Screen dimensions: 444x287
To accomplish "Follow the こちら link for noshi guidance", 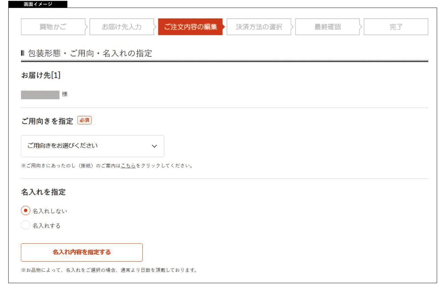I will 128,166.
